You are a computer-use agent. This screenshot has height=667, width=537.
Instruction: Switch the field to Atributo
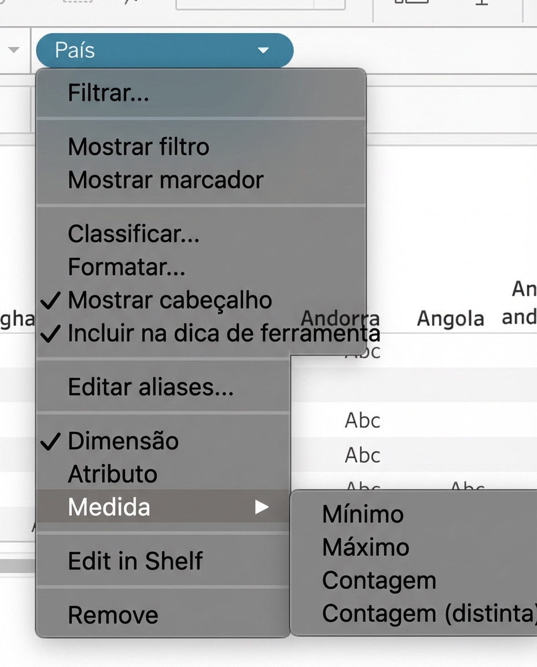click(112, 474)
